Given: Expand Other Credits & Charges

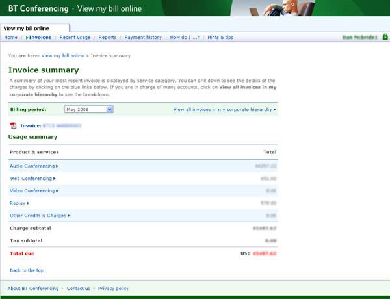Looking at the screenshot, I should (40, 215).
